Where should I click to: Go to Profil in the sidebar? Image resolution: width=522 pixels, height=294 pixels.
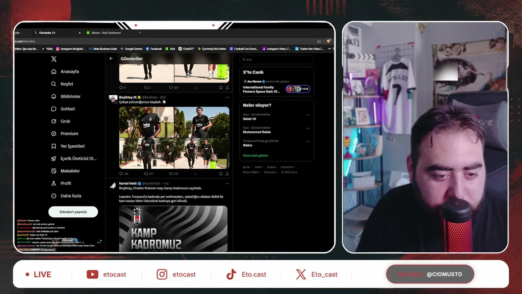pyautogui.click(x=61, y=183)
